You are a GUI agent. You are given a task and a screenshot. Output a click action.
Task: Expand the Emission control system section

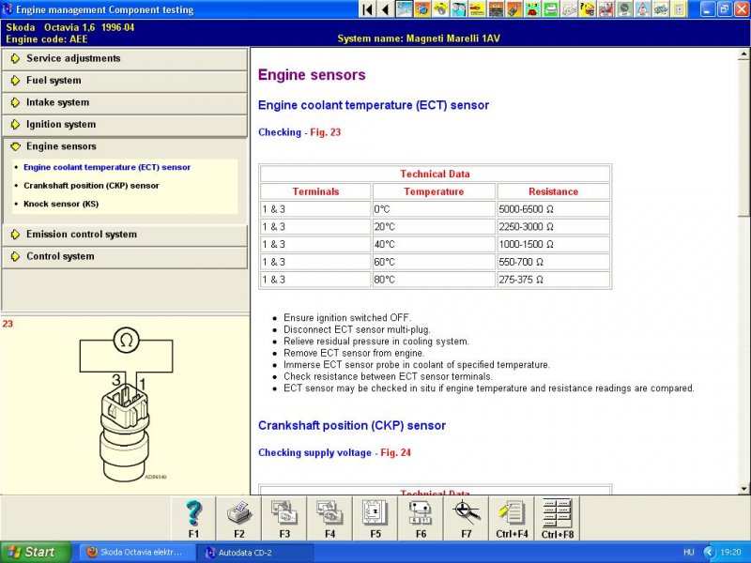pos(125,235)
